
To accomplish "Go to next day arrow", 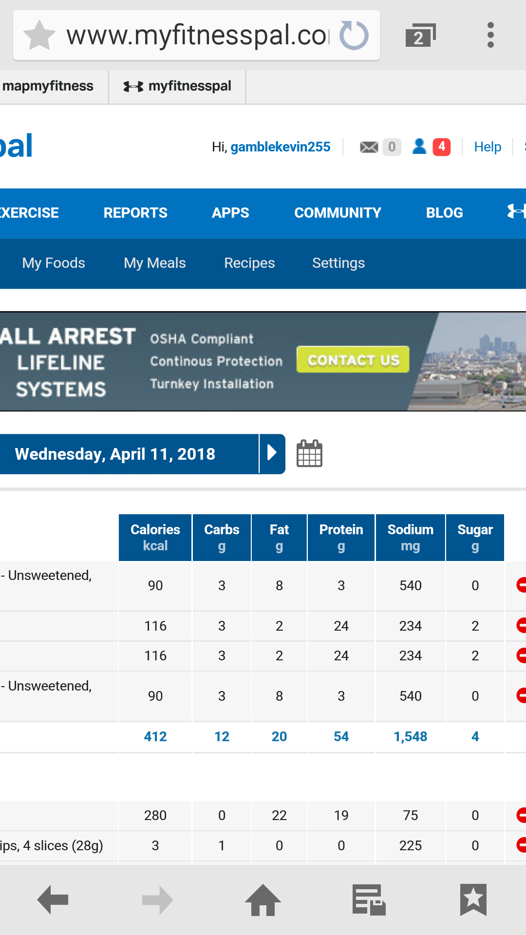I will pos(272,454).
